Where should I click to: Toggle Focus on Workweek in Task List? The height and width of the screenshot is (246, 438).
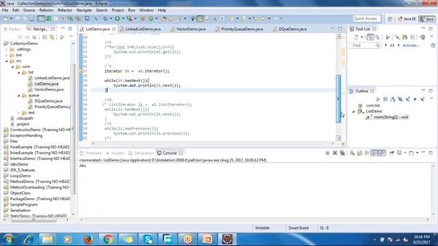pyautogui.click(x=388, y=37)
